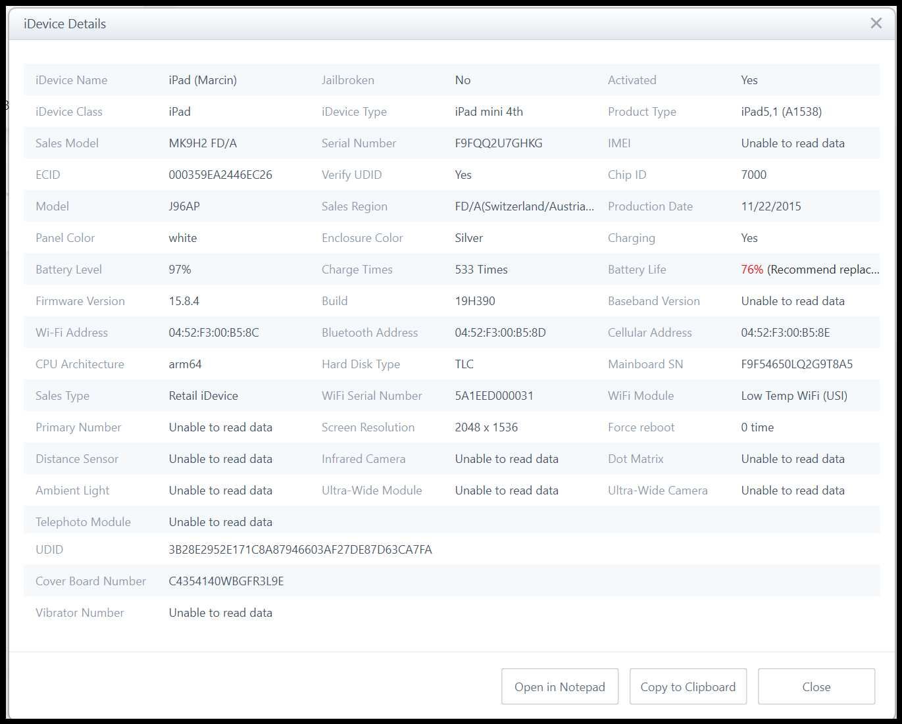Select the Sales Model MK9H2 FD/A
The image size is (902, 724).
(203, 143)
